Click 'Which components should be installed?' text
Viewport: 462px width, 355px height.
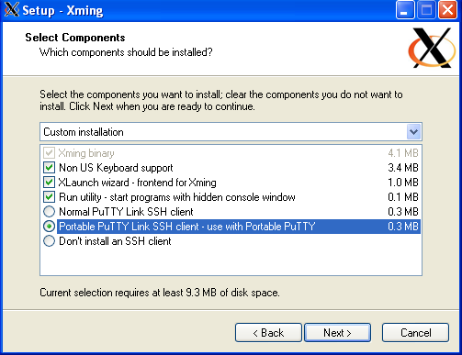[126, 52]
